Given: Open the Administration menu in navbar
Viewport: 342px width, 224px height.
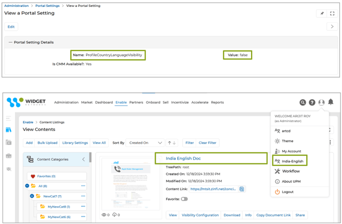Looking at the screenshot, I should [x=66, y=102].
